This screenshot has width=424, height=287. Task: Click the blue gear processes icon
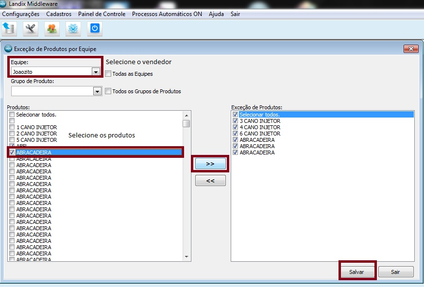[73, 29]
